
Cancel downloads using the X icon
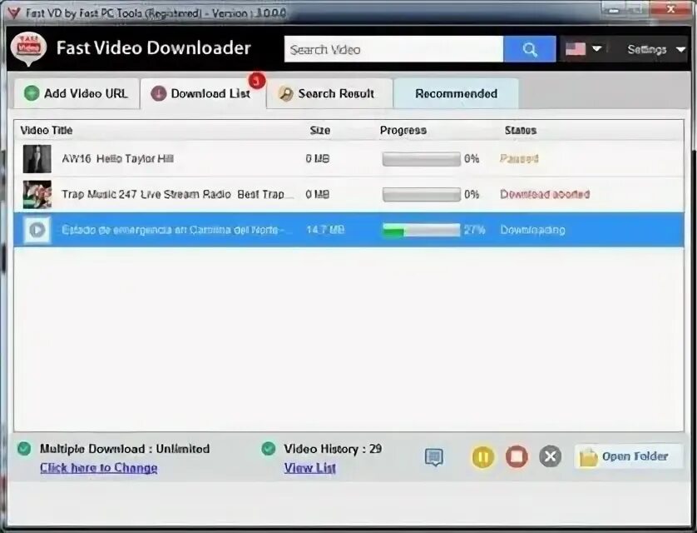(550, 456)
